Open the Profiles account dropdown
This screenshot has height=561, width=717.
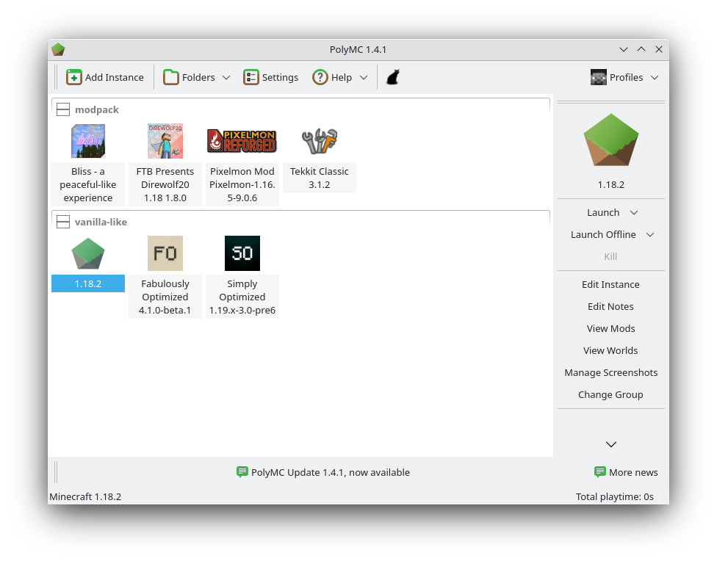(x=624, y=77)
